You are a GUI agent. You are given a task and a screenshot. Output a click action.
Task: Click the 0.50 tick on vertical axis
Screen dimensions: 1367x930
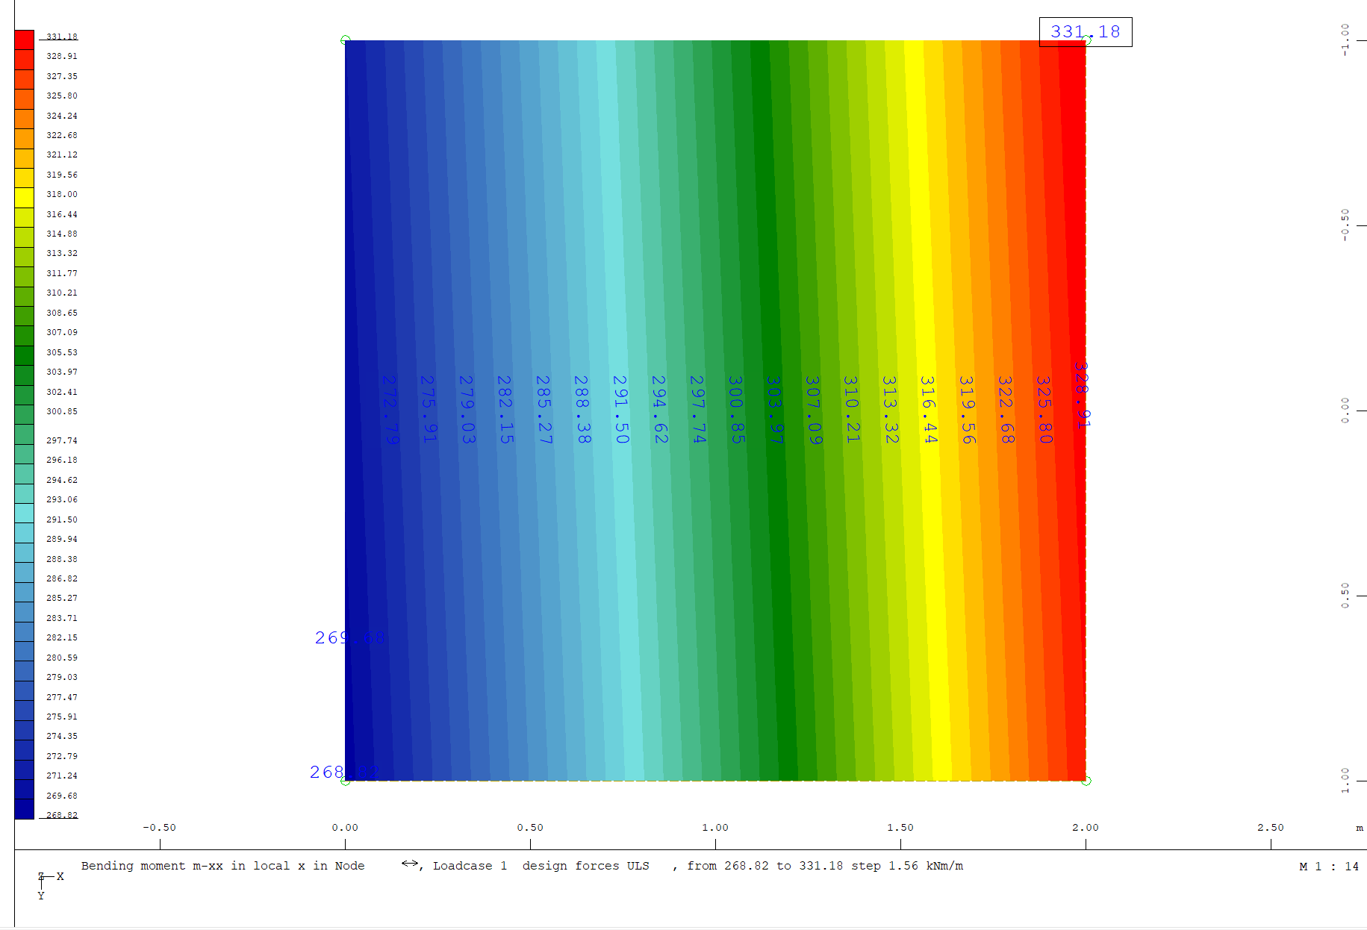click(1345, 595)
